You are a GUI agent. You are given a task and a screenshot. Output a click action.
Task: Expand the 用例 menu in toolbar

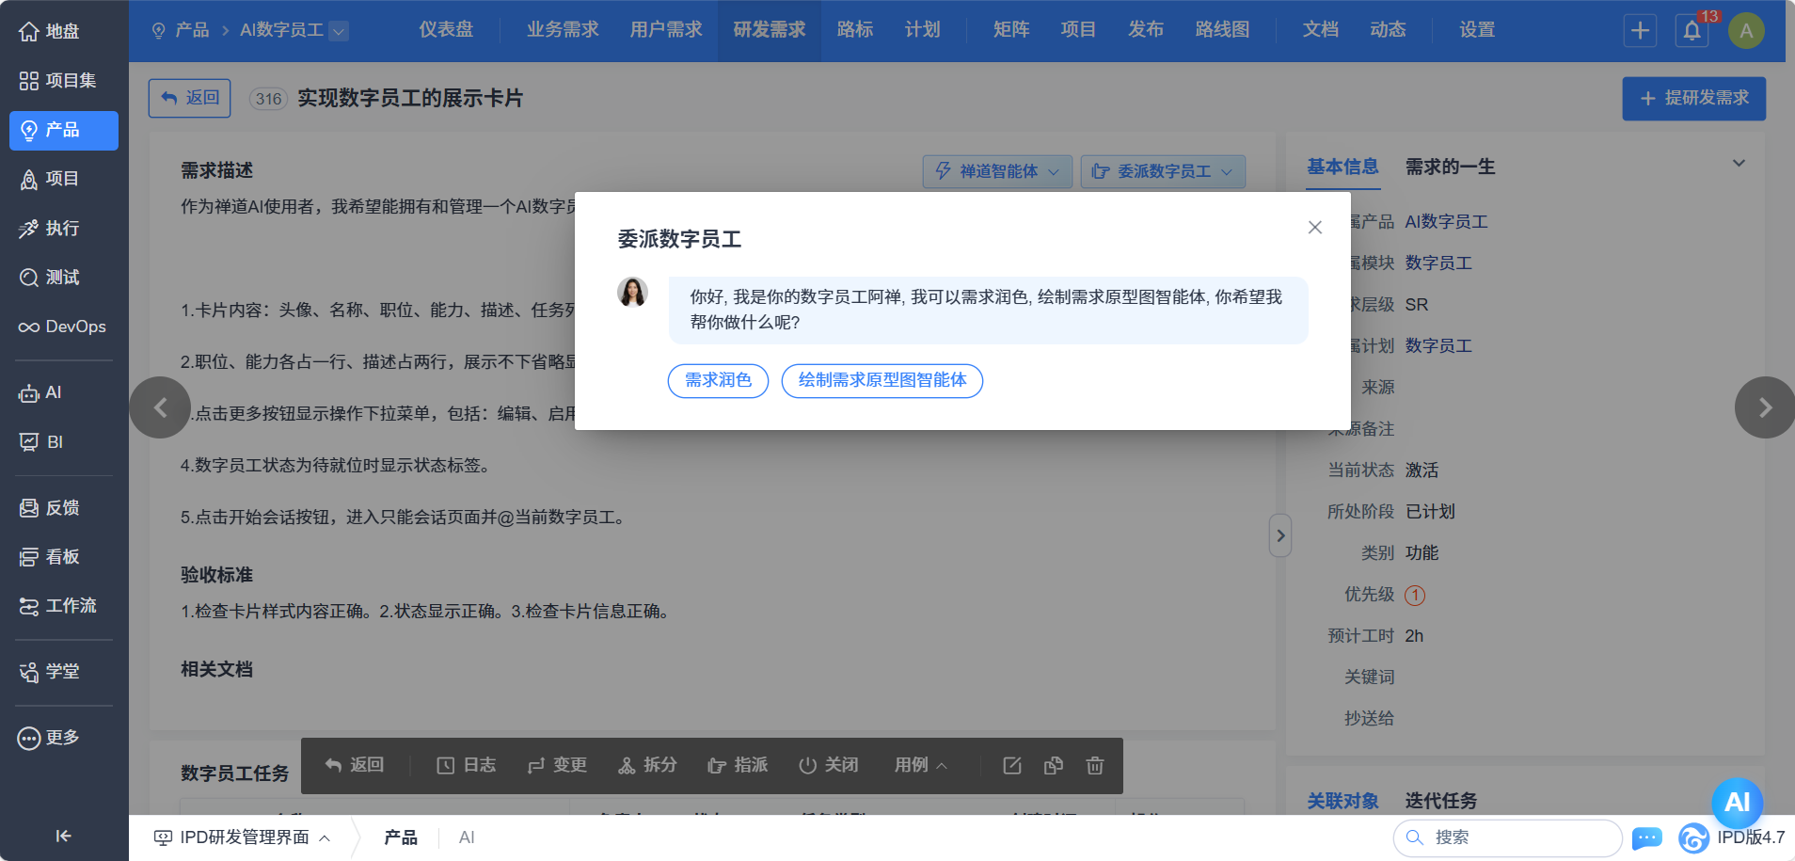click(920, 765)
